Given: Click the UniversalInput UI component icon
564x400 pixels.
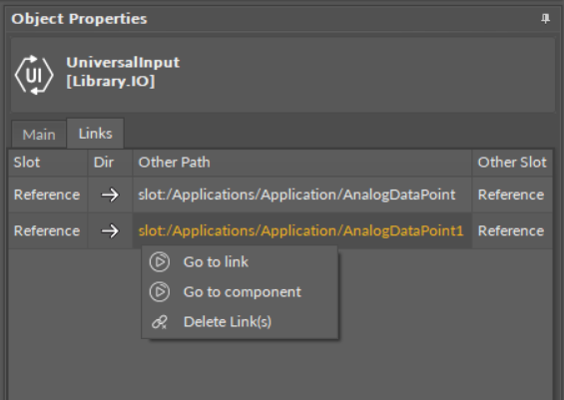Looking at the screenshot, I should [34, 75].
